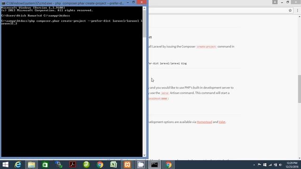Click the cmd window vertical scrollbar thumb

coord(144,23)
